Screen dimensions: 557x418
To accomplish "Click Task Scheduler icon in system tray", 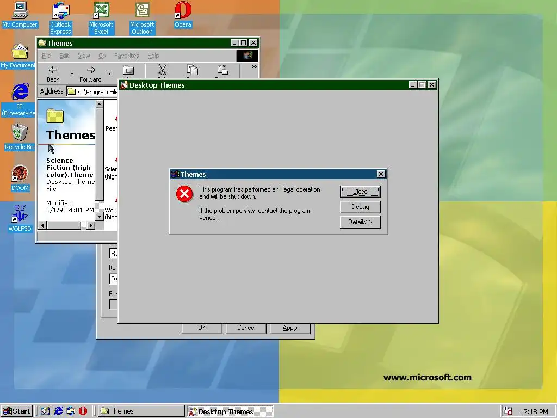I will [508, 411].
